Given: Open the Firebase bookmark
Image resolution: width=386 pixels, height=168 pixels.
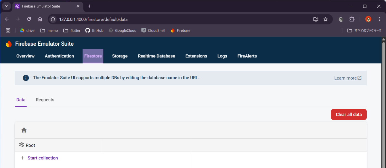Looking at the screenshot, I should click(181, 31).
